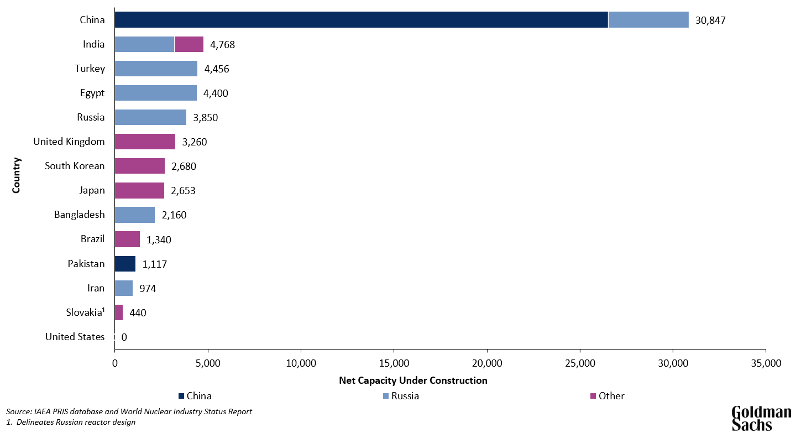The height and width of the screenshot is (438, 801).
Task: Click the light blue Russia legend marker
Action: (385, 396)
